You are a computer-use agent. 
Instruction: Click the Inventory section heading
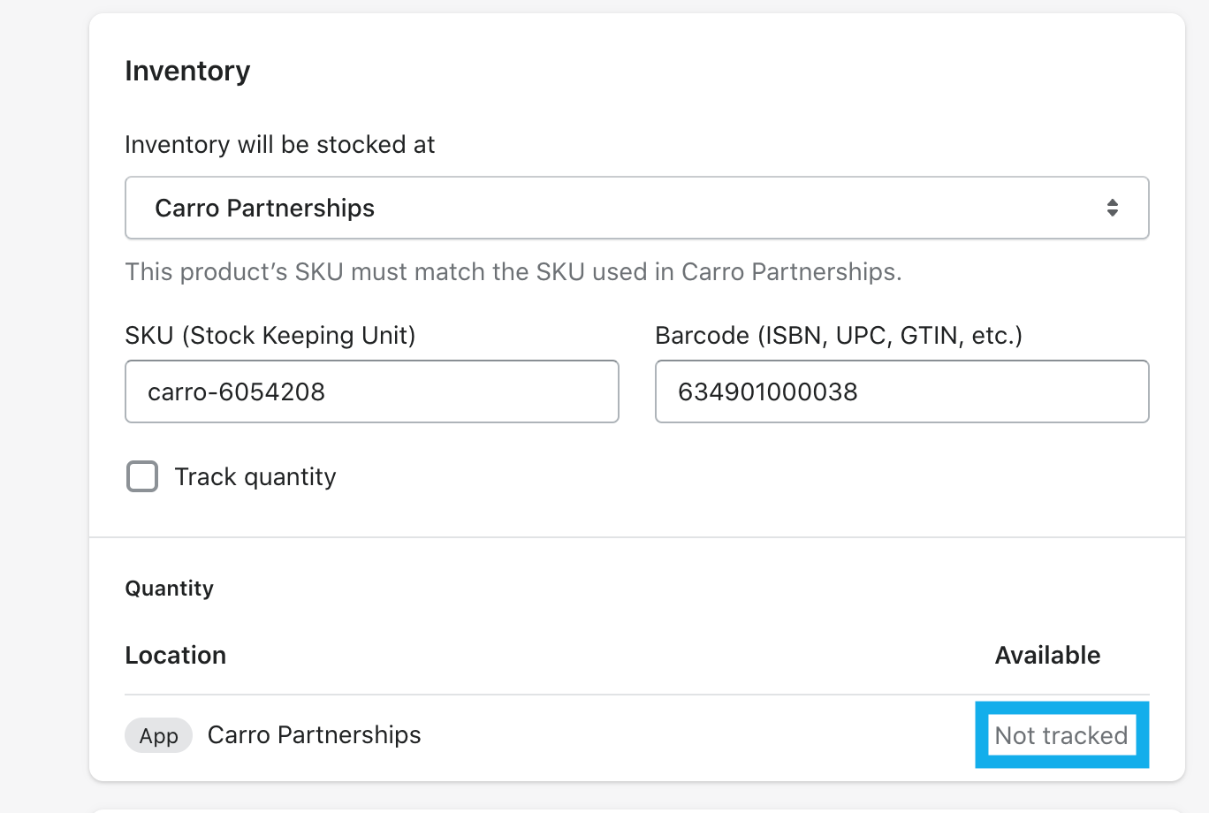point(187,71)
